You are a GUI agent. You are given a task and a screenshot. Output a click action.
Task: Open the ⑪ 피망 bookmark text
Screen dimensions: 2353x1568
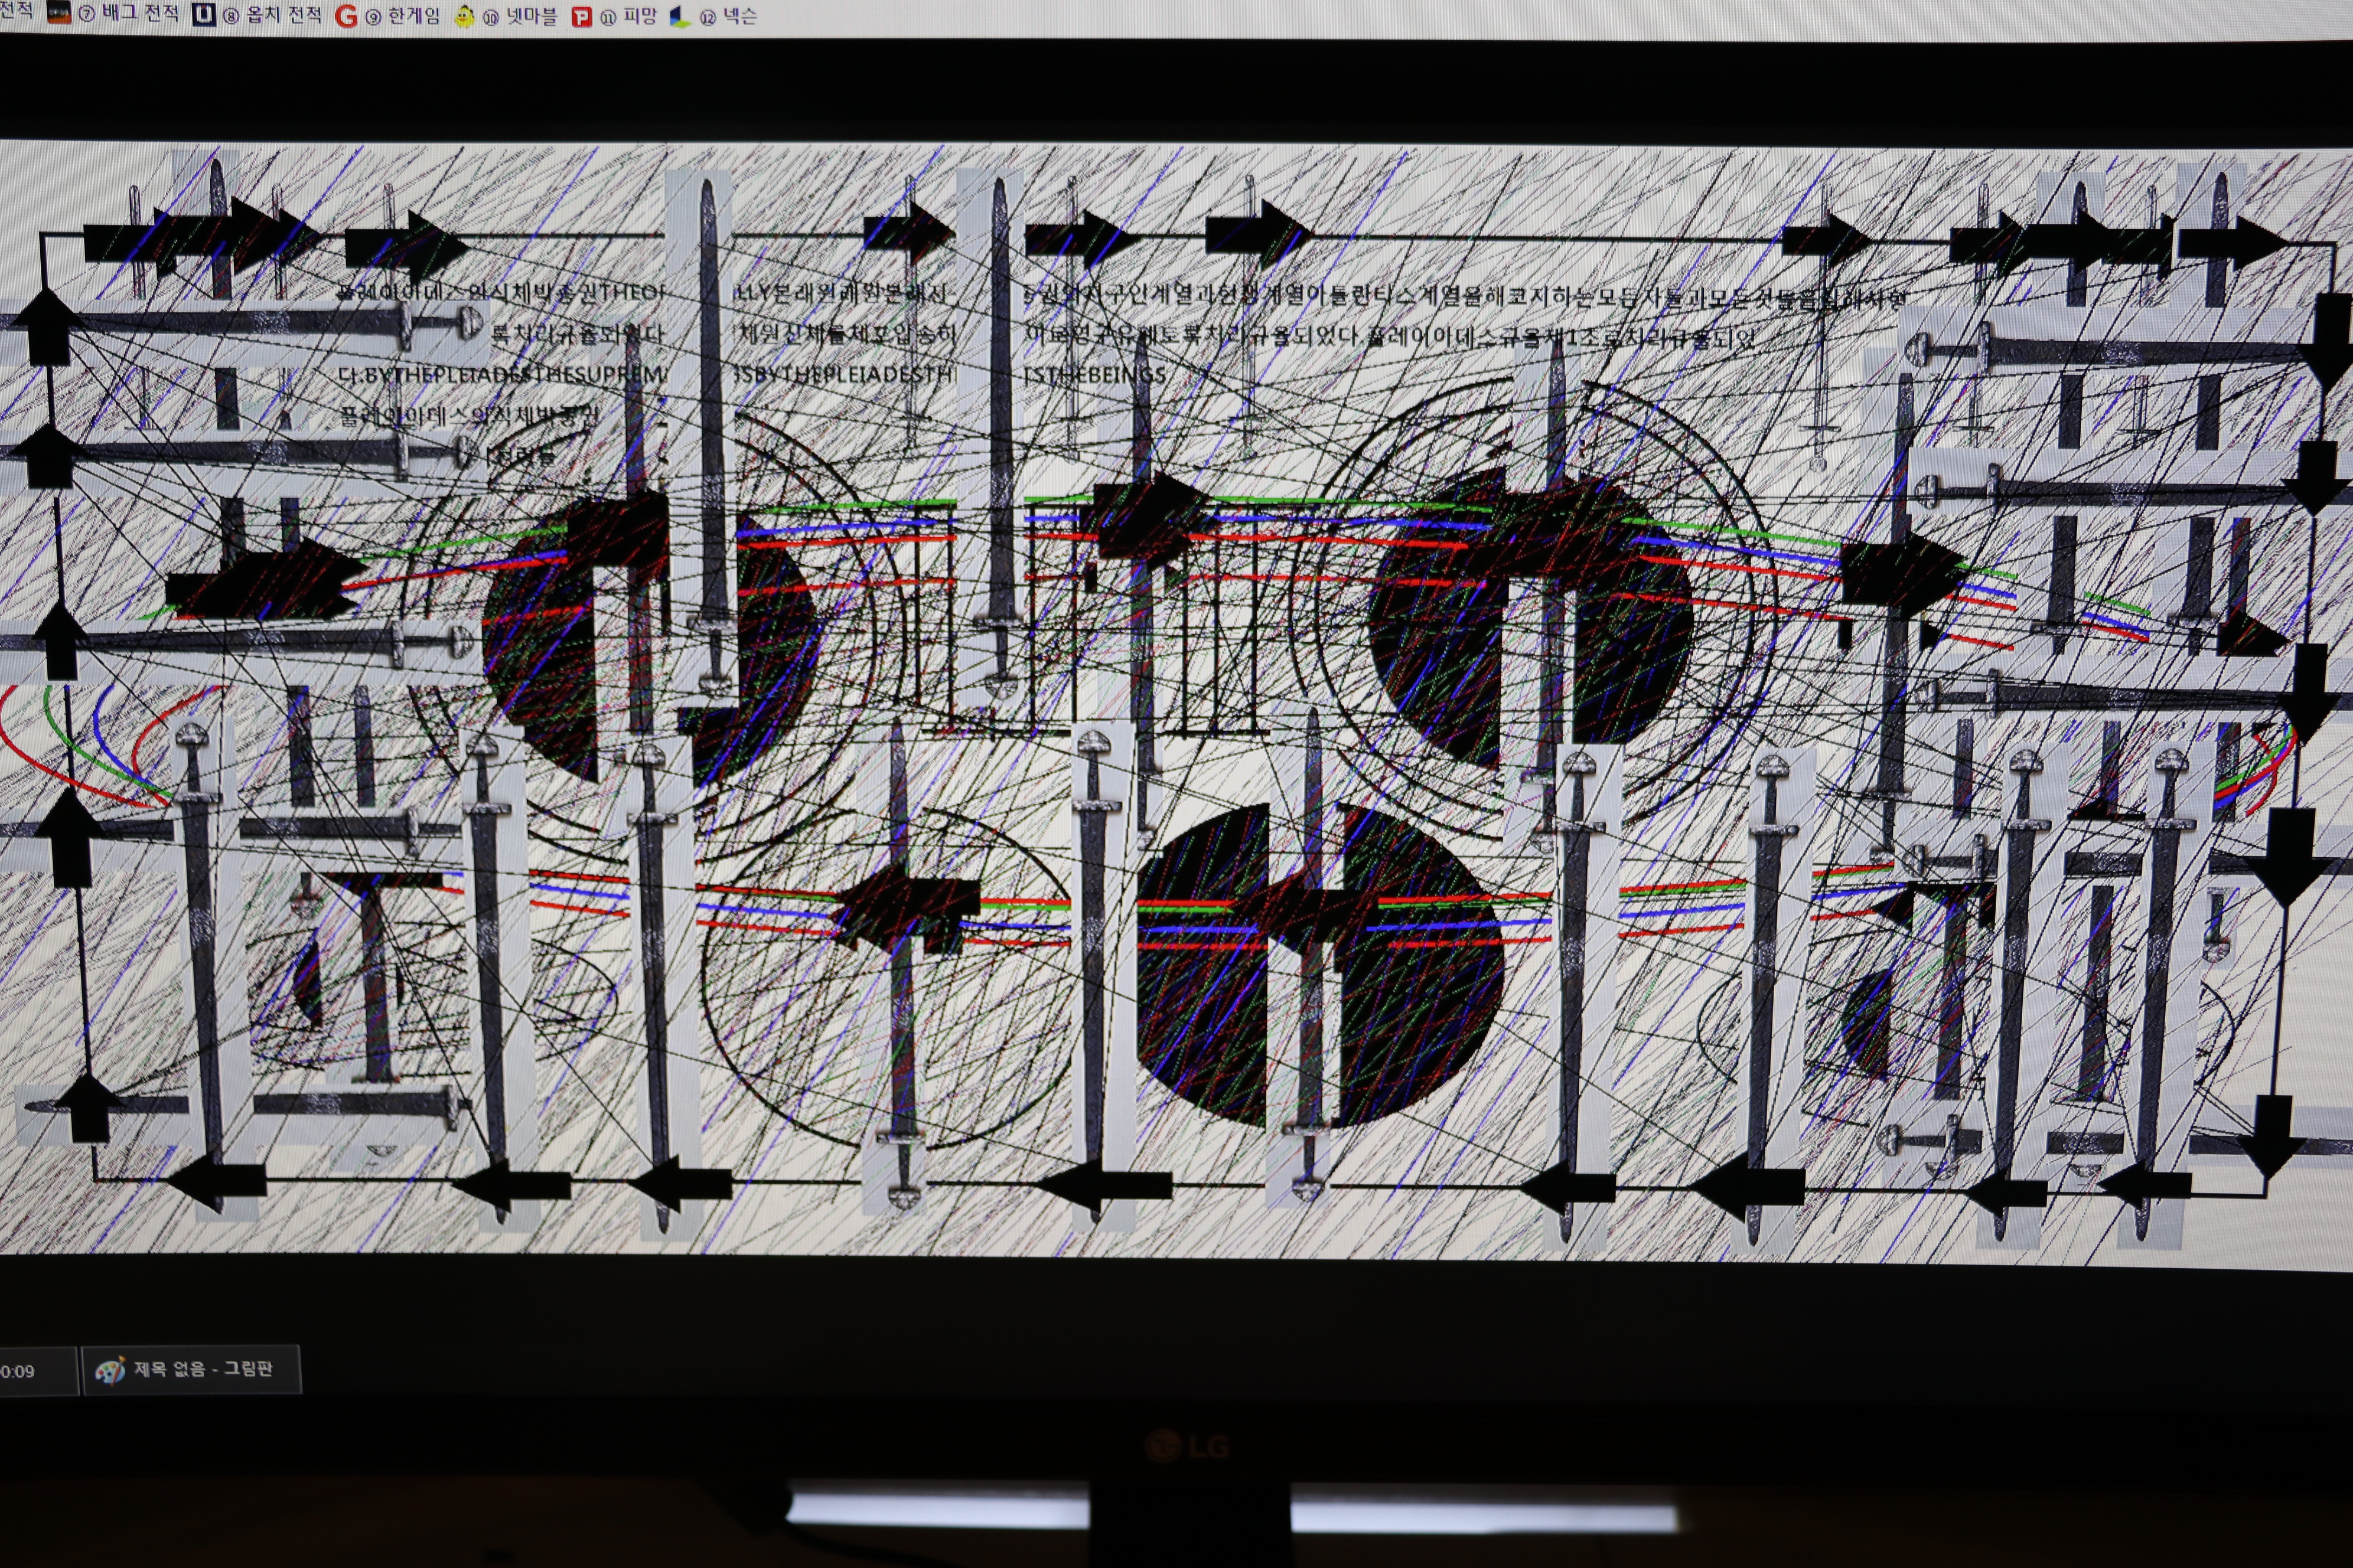click(x=628, y=17)
